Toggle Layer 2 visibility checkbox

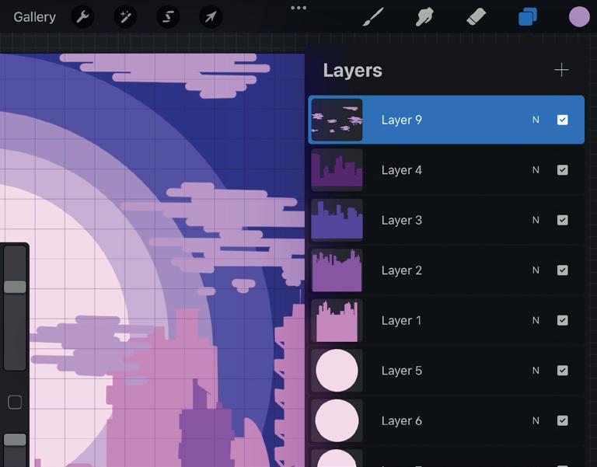[562, 270]
